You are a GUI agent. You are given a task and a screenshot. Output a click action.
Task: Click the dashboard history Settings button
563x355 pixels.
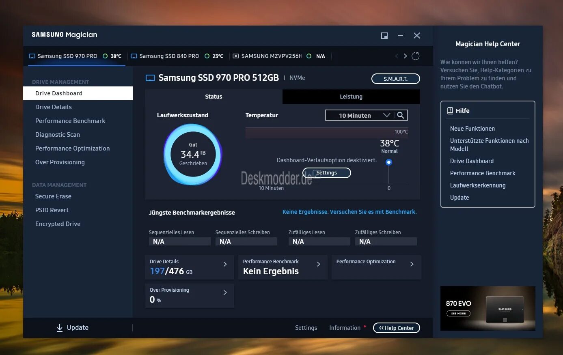click(327, 173)
